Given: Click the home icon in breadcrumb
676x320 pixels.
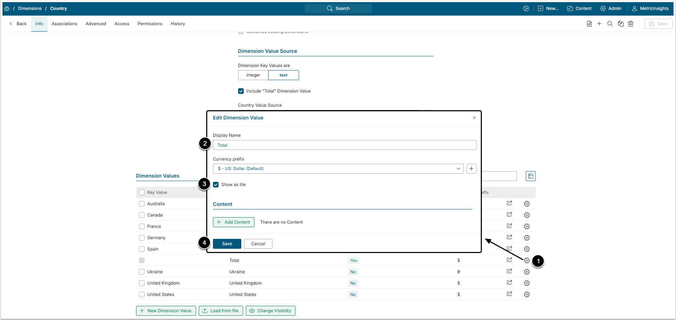Looking at the screenshot, I should coord(7,9).
